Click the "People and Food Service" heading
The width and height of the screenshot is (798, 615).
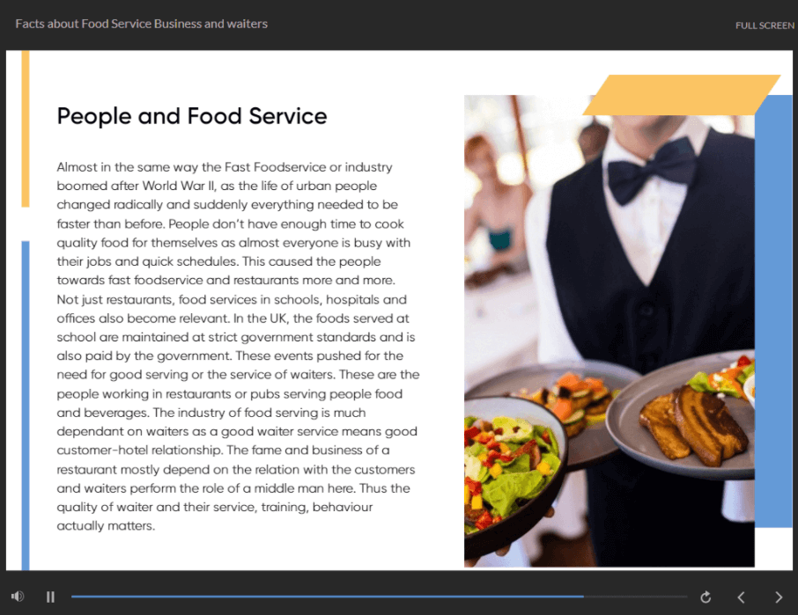click(192, 116)
